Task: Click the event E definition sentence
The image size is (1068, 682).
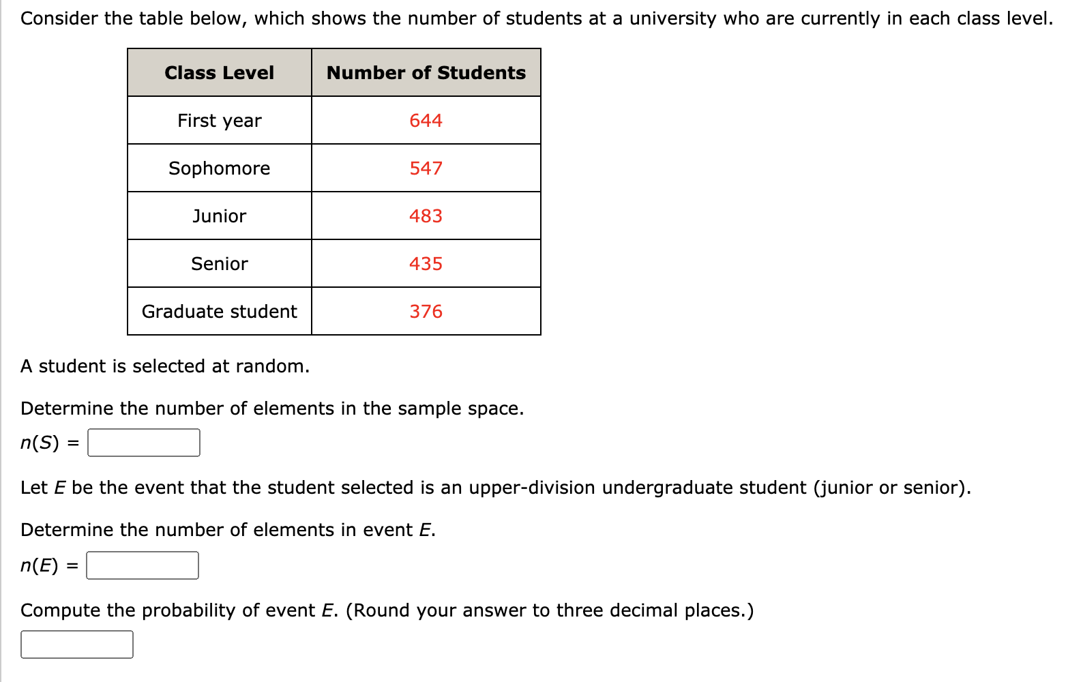Action: pos(495,487)
